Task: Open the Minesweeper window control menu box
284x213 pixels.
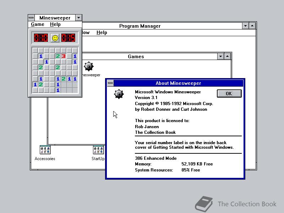Action: point(31,18)
